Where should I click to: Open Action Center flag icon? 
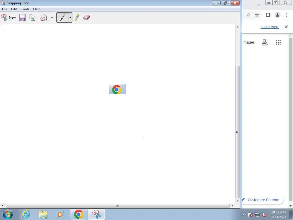250,215
